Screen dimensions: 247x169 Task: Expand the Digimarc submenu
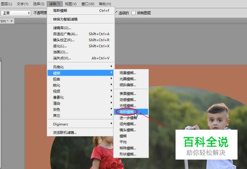click(81, 124)
